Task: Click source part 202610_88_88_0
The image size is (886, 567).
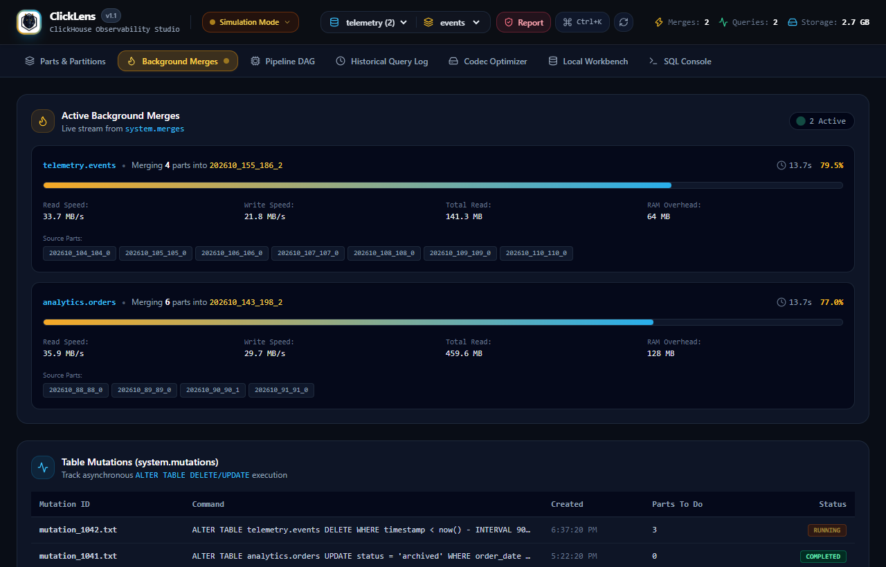Action: (75, 390)
